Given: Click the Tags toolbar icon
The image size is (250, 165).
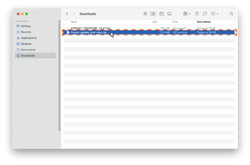Looking at the screenshot, I should (x=205, y=14).
